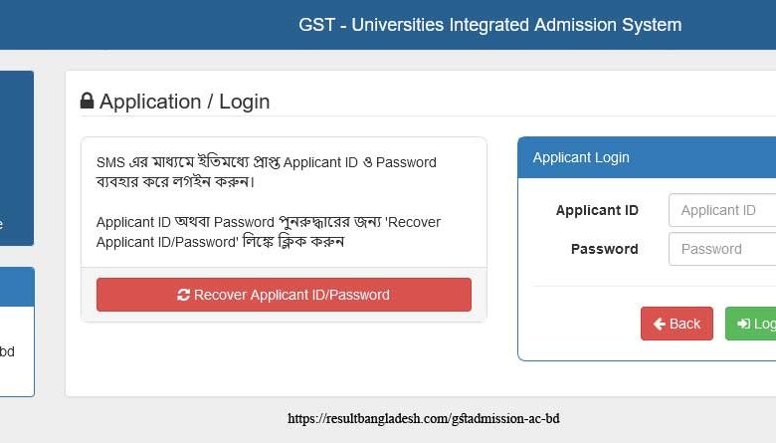Click the Applicant ID field label
The height and width of the screenshot is (443, 776).
[597, 210]
